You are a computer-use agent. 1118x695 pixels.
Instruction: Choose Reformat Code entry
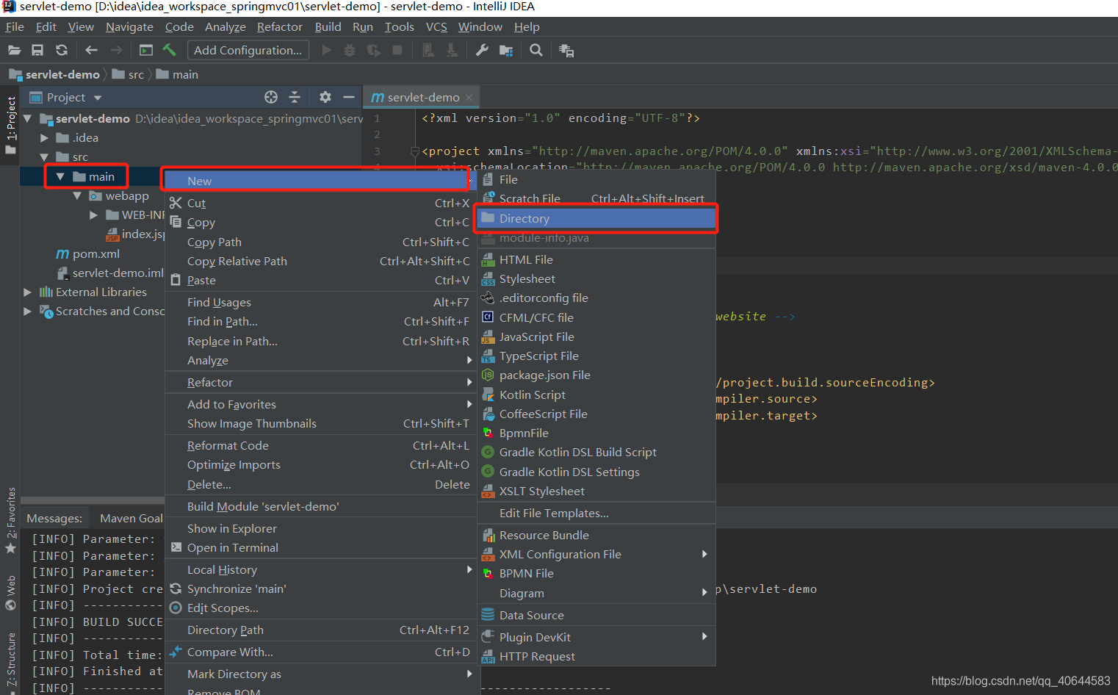tap(321, 445)
